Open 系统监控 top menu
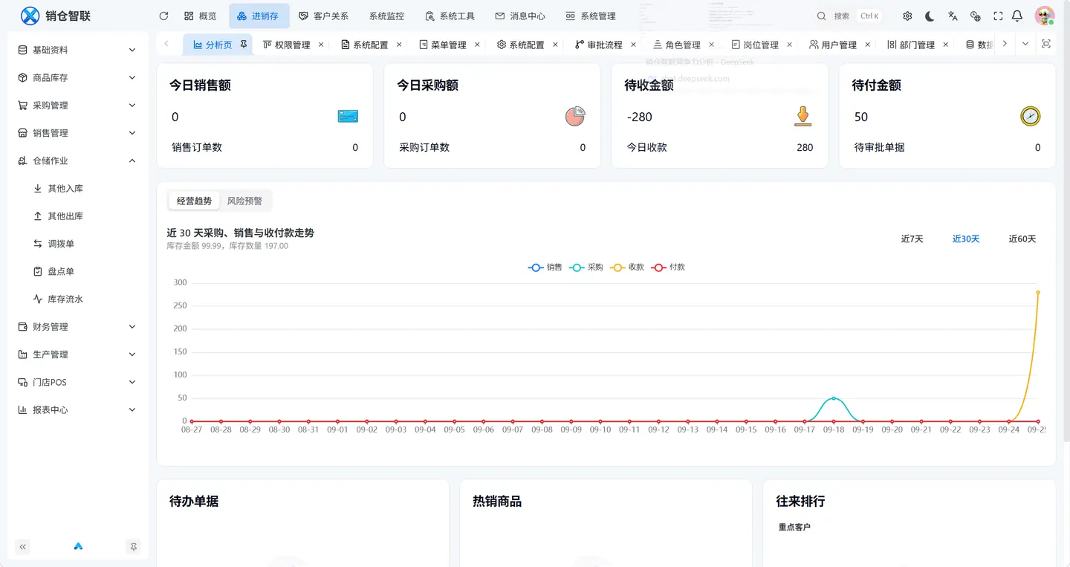This screenshot has height=567, width=1070. [386, 16]
